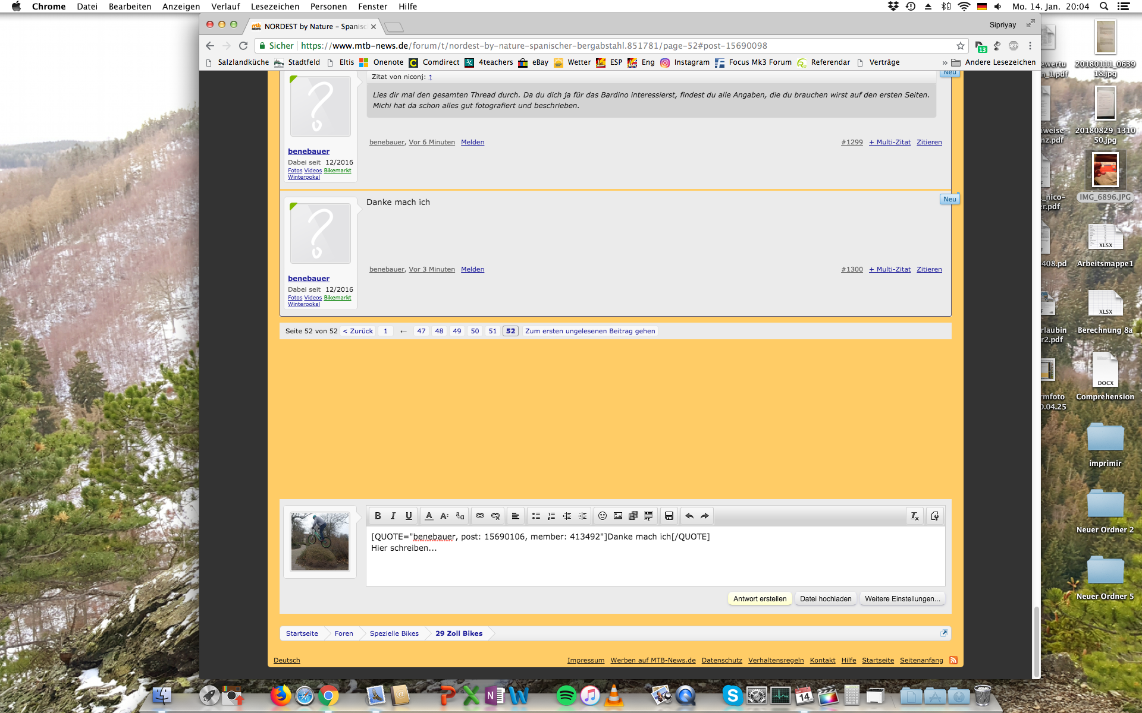Open the text alignment dropdown
The height and width of the screenshot is (713, 1142).
coord(516,516)
